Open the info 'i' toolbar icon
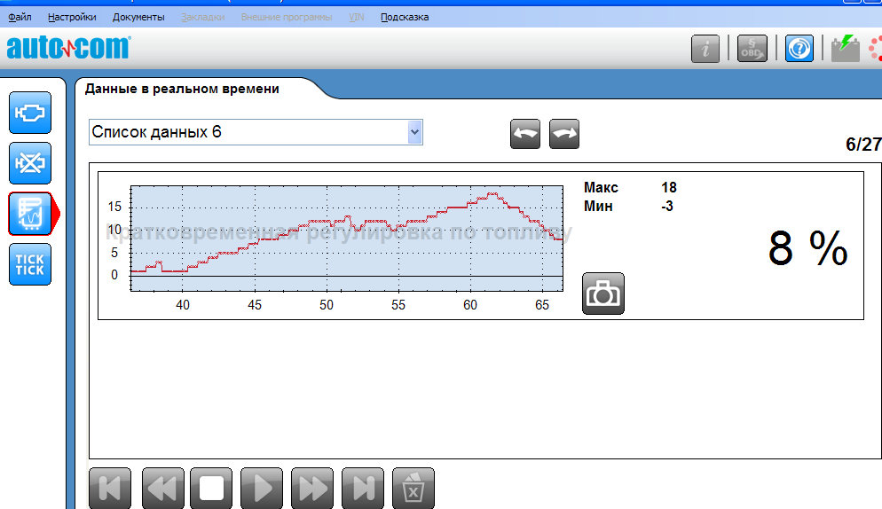Image resolution: width=882 pixels, height=509 pixels. (705, 49)
